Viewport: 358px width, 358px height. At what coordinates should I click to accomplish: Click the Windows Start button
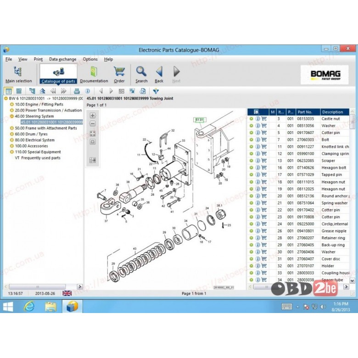(8, 307)
